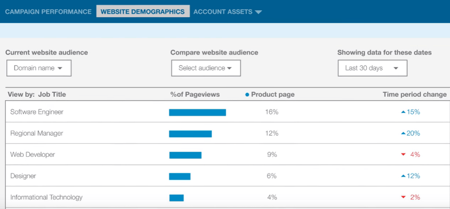Expand the Account Assets menu

227,11
